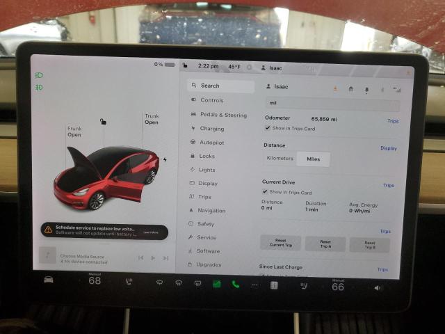Tap the Choose Media Source thumbnail

click(x=47, y=255)
